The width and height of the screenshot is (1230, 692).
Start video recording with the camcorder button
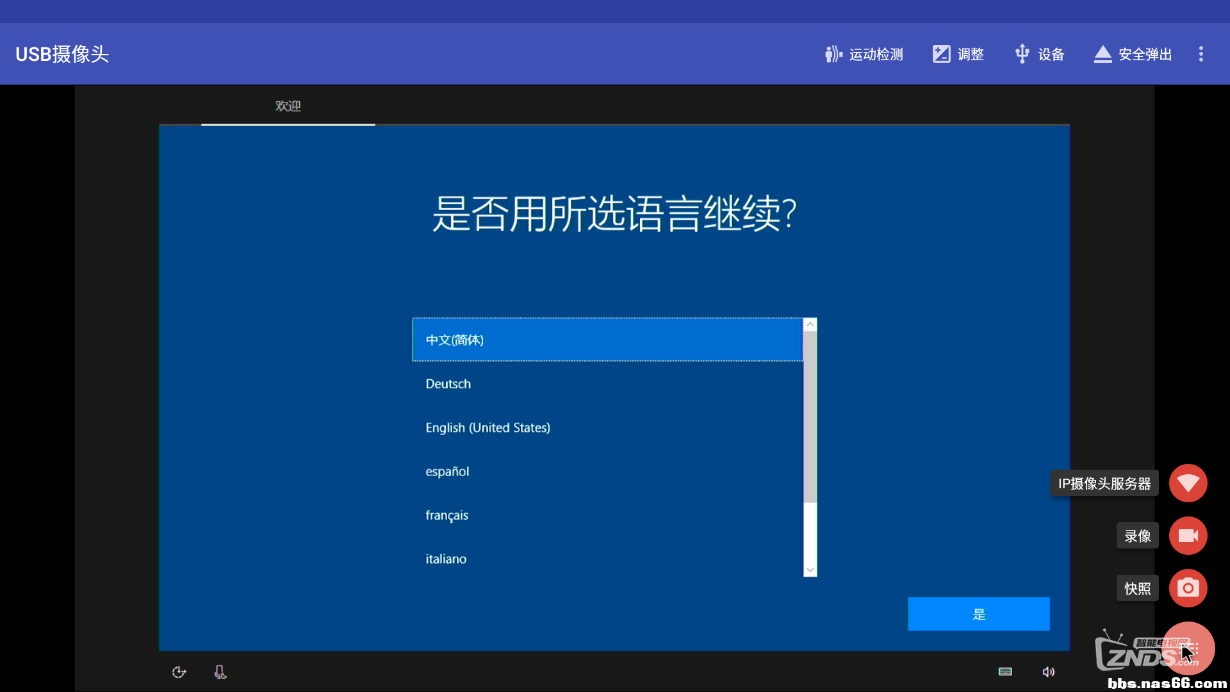1188,536
